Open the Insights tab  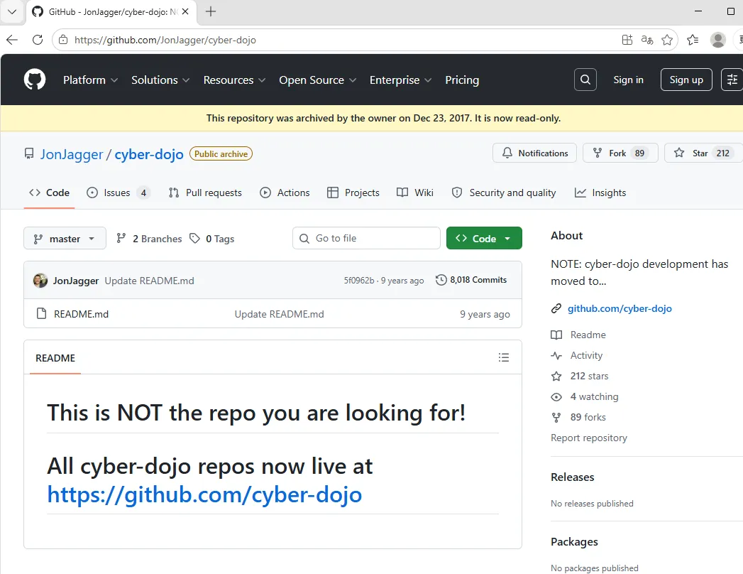[x=600, y=193]
